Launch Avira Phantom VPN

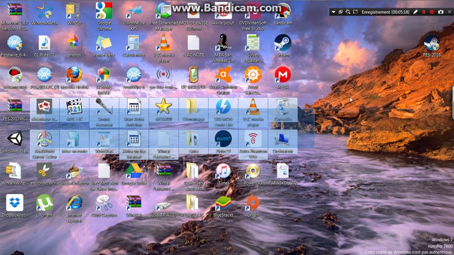click(x=253, y=138)
